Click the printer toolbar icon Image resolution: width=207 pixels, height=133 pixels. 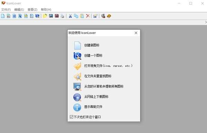tap(62, 16)
